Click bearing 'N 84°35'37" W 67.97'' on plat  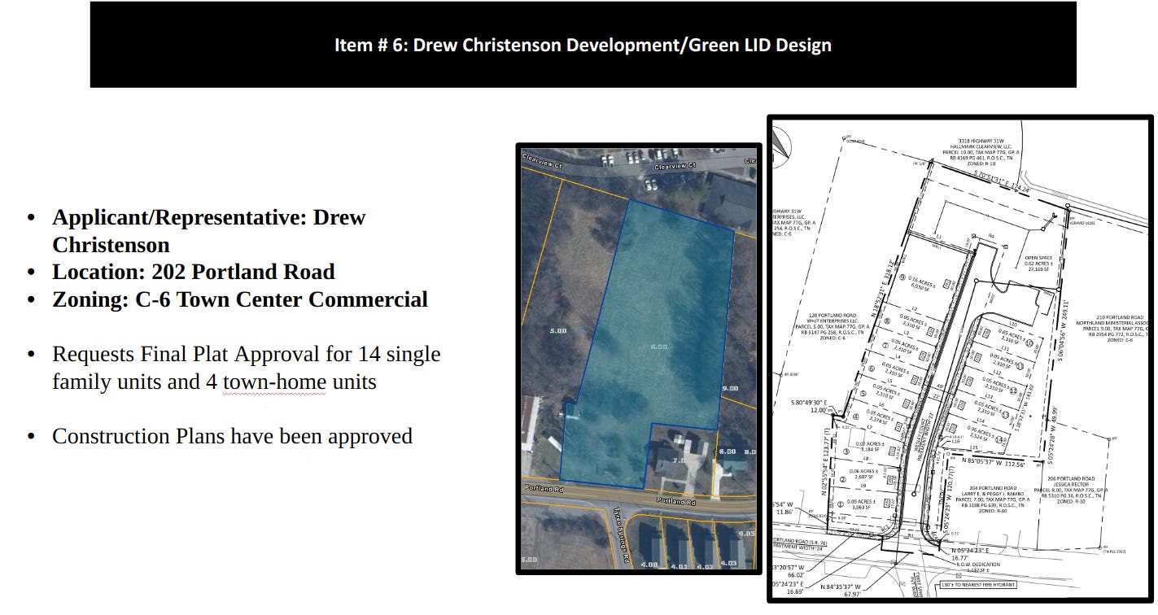839,591
